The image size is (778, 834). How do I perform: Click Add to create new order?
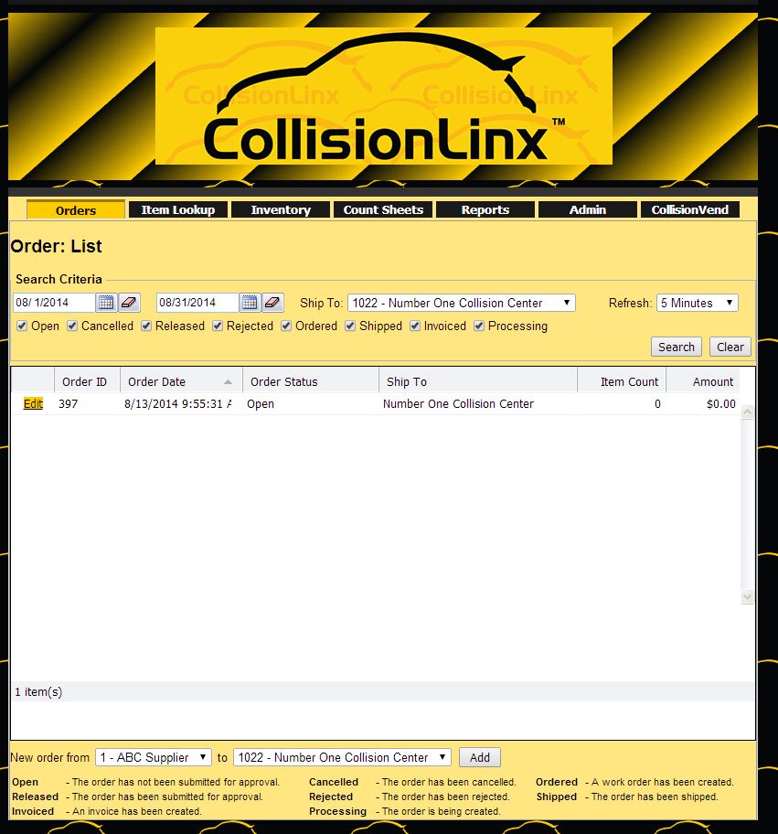coord(480,757)
